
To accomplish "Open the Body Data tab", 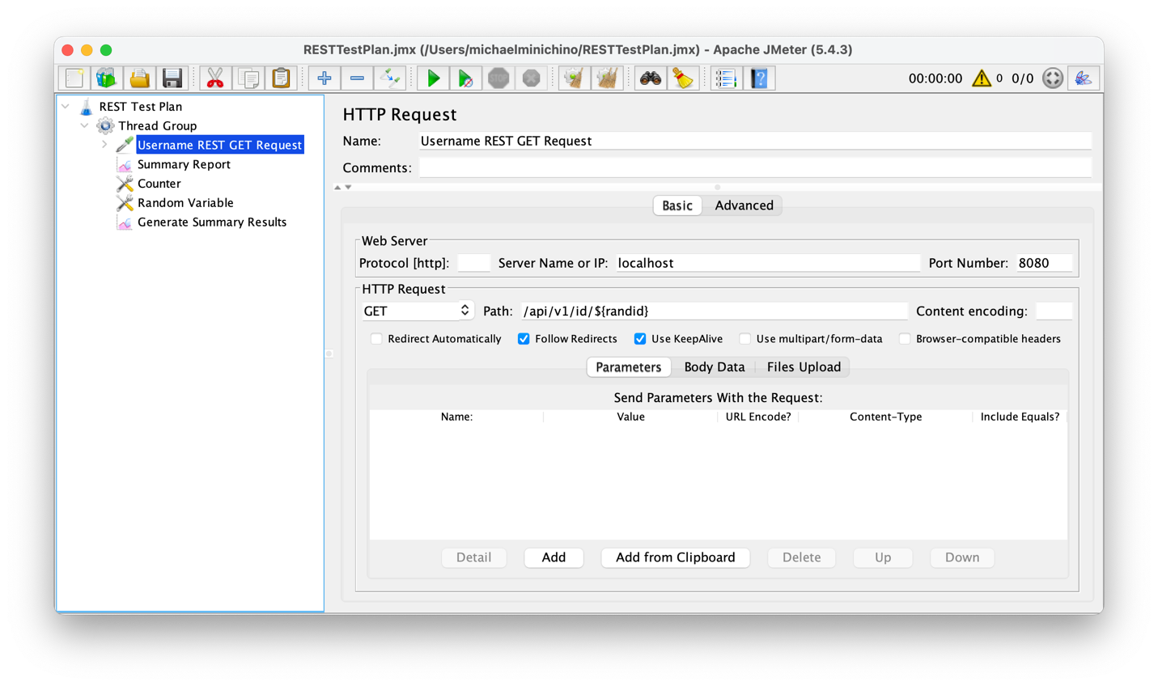I will pyautogui.click(x=714, y=367).
